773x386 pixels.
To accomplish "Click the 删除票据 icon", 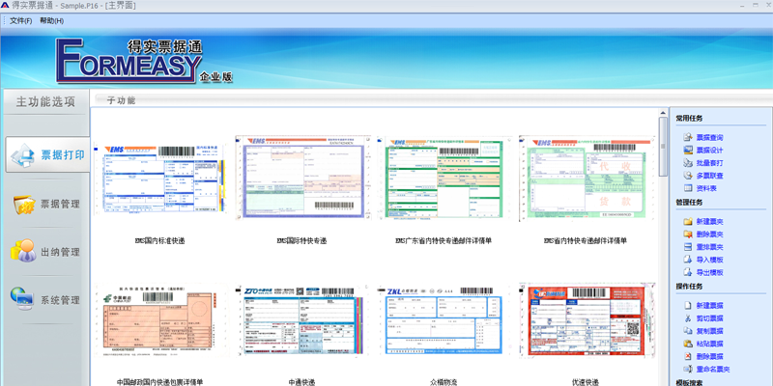I will click(688, 356).
